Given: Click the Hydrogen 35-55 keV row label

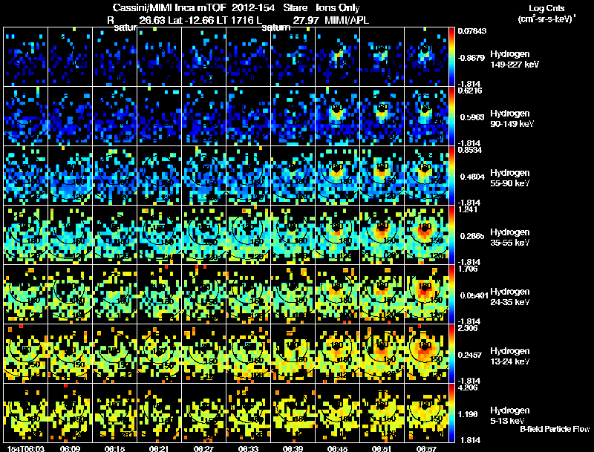Looking at the screenshot, I should [510, 237].
